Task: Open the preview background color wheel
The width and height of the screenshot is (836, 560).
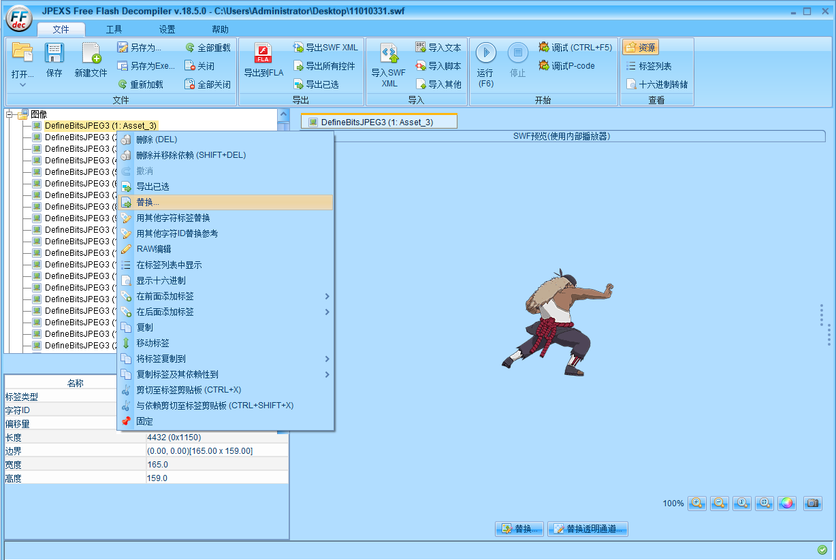Action: [787, 503]
